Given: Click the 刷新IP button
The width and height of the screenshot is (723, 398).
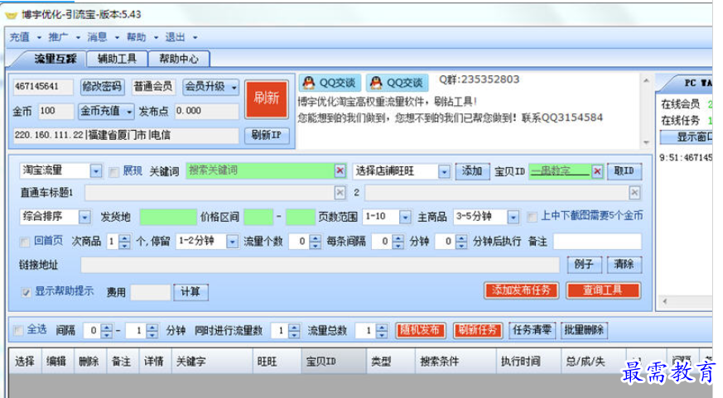Looking at the screenshot, I should click(x=266, y=135).
